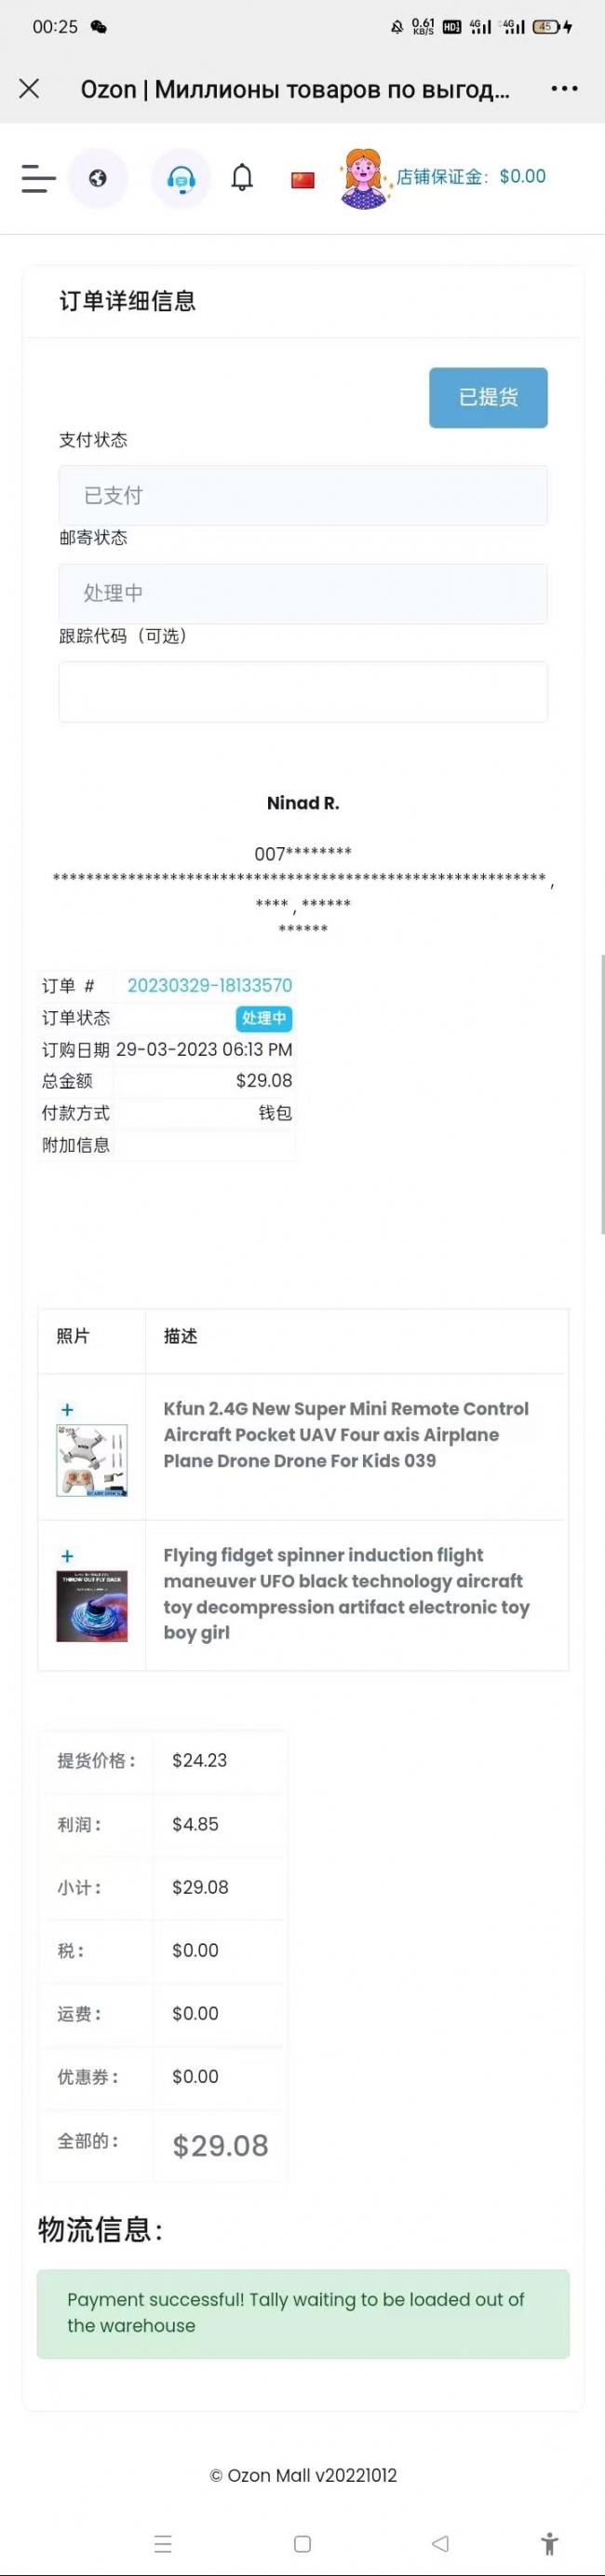This screenshot has width=605, height=2576.
Task: Open the notifications bell
Action: (242, 178)
